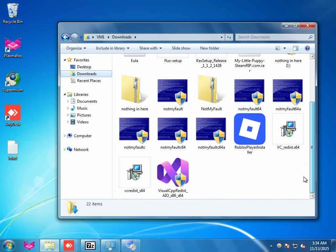Select the RobloxPlayerInstaller file
Viewport: 336px width, 252px height.
tap(250, 134)
